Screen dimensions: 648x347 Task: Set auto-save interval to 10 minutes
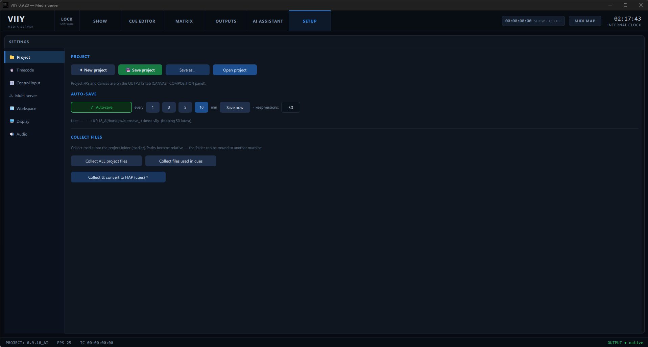201,107
